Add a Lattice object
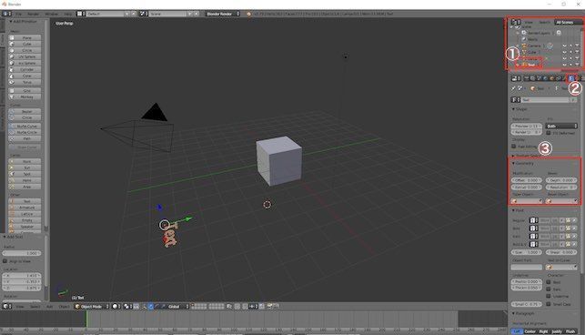The height and width of the screenshot is (335, 585). coord(25,214)
